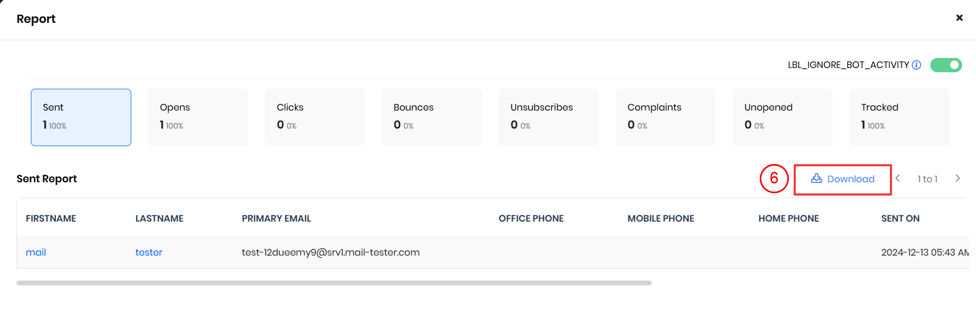Open the Tracked report card
The width and height of the screenshot is (976, 313).
tap(899, 117)
